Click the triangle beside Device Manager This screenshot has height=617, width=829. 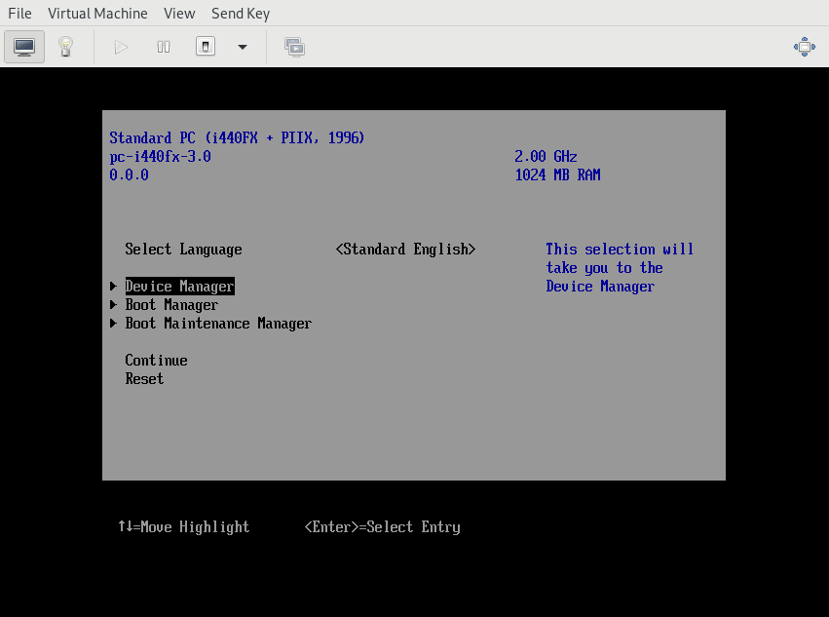114,287
